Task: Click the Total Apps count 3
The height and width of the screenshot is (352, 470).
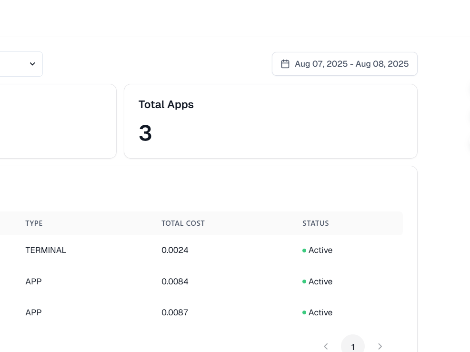Action: point(145,133)
